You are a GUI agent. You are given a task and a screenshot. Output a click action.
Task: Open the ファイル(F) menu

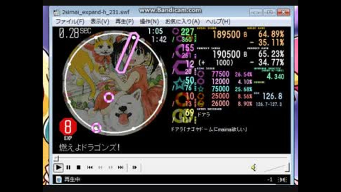70,22
